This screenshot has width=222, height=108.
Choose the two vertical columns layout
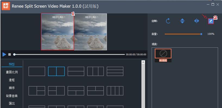click(x=56, y=71)
